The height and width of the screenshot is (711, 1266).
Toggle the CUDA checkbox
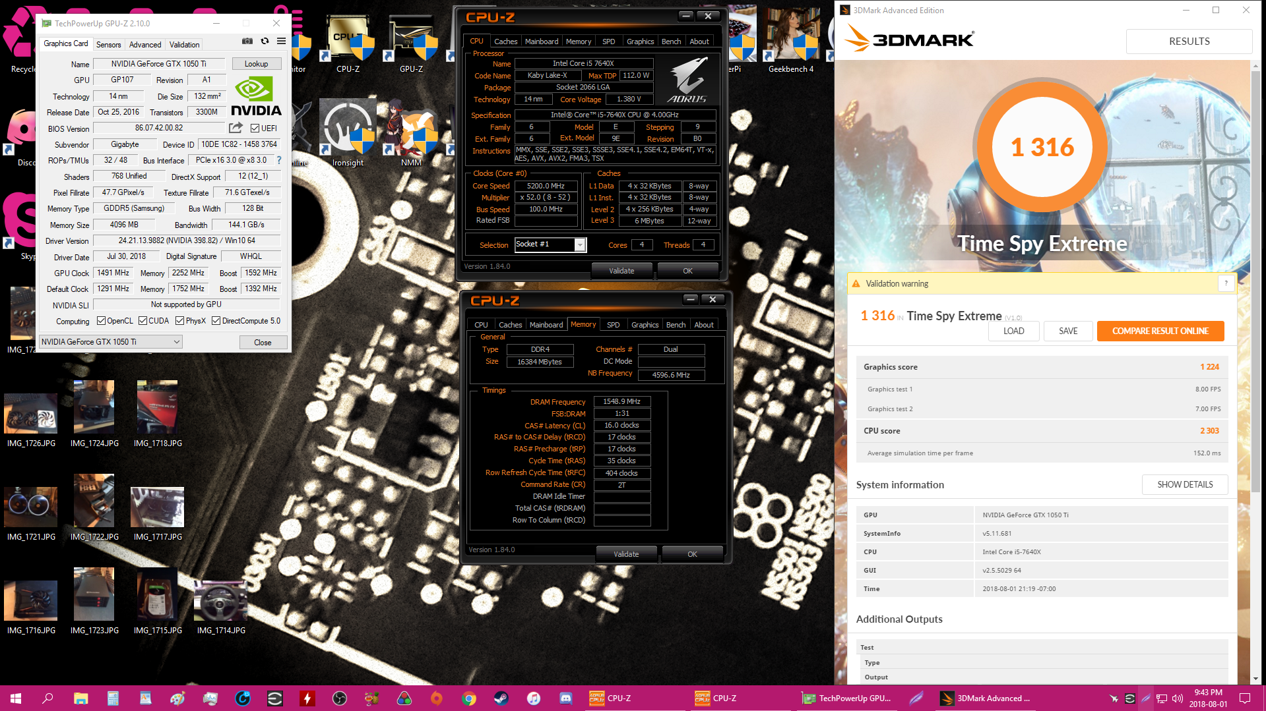(x=142, y=321)
